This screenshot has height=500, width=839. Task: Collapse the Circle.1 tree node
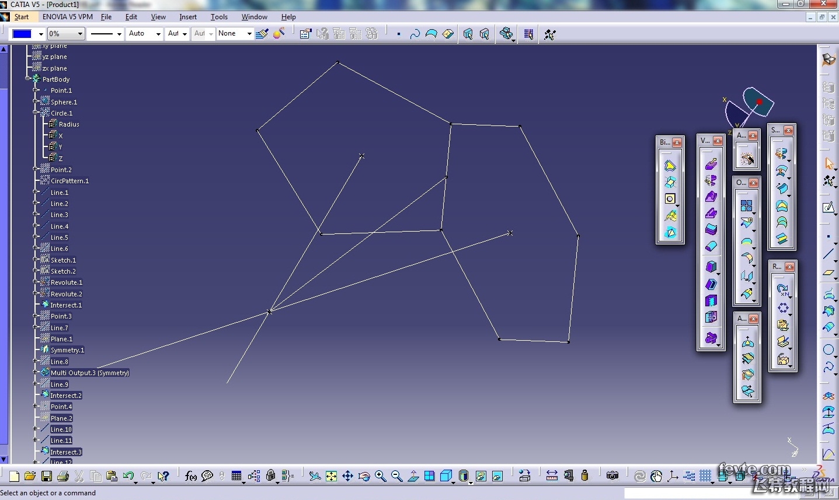coord(36,113)
